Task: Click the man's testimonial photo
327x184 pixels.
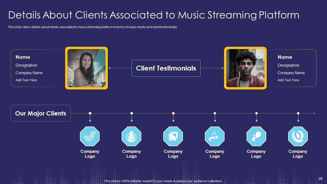Action: pyautogui.click(x=245, y=68)
